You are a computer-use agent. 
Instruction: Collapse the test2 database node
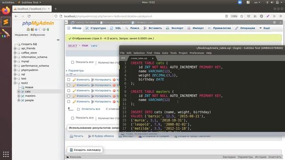coord(15,83)
